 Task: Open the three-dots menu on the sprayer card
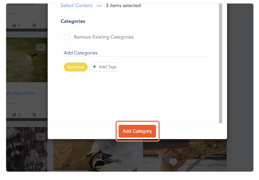coord(41,47)
